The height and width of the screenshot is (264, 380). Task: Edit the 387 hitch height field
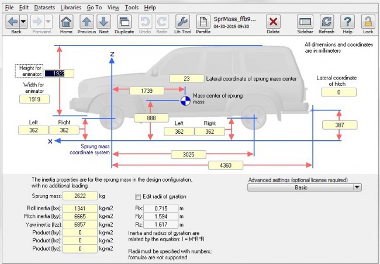[340, 125]
